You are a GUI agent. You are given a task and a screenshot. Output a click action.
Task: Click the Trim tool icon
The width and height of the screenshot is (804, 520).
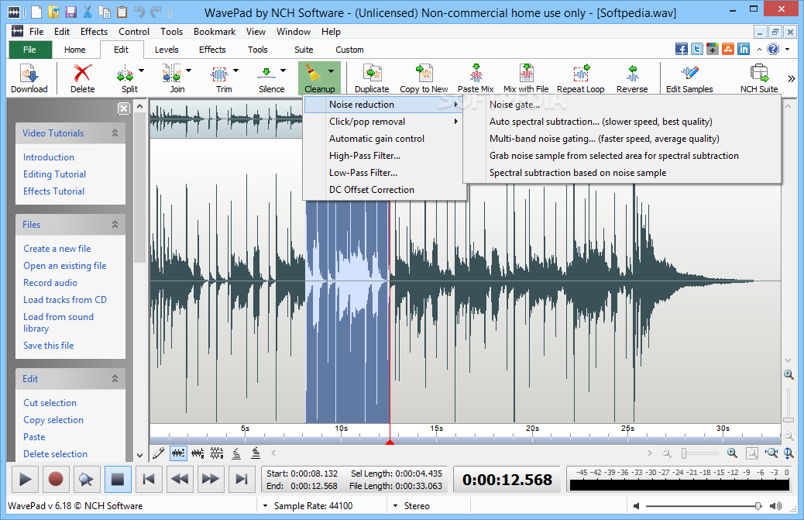pos(219,74)
